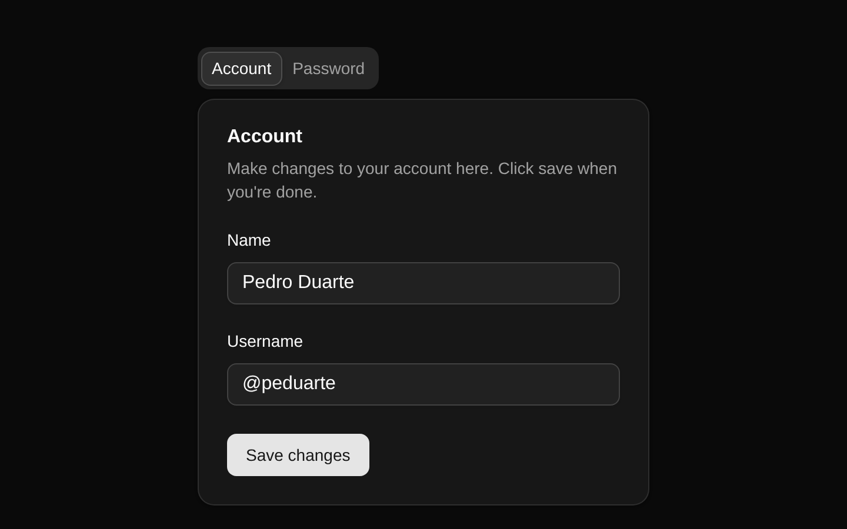
Task: Focus the Name input field
Action: [423, 283]
